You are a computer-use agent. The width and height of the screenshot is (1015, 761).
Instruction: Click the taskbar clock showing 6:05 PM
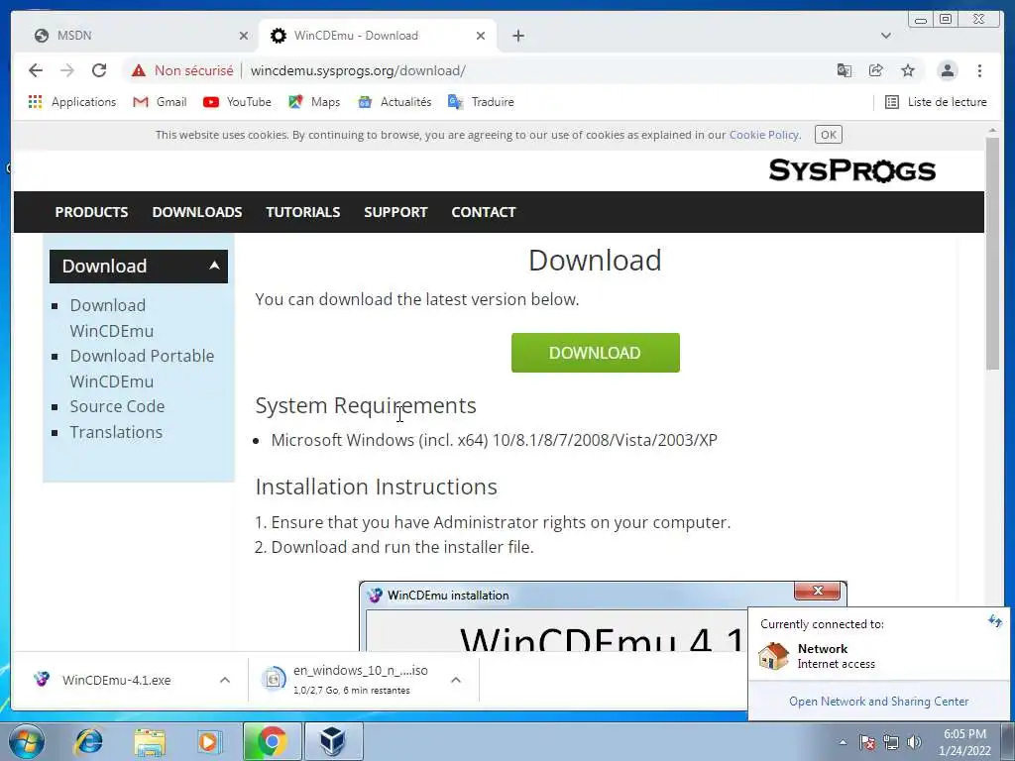964,742
